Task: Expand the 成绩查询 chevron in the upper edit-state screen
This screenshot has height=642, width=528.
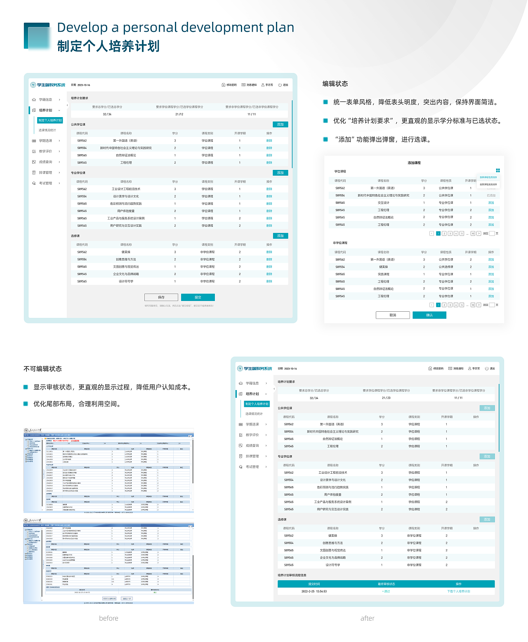Action: (x=59, y=162)
